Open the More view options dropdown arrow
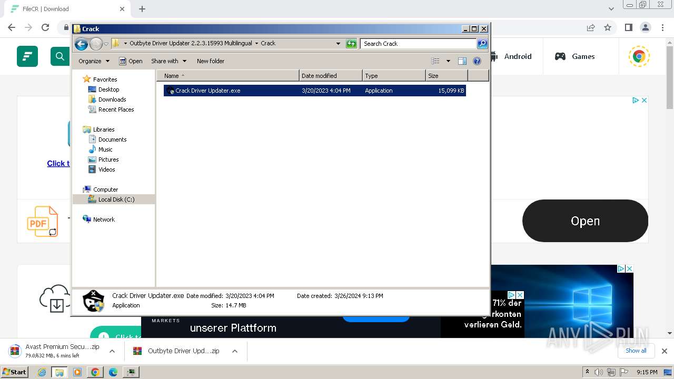674x379 pixels. coord(448,61)
